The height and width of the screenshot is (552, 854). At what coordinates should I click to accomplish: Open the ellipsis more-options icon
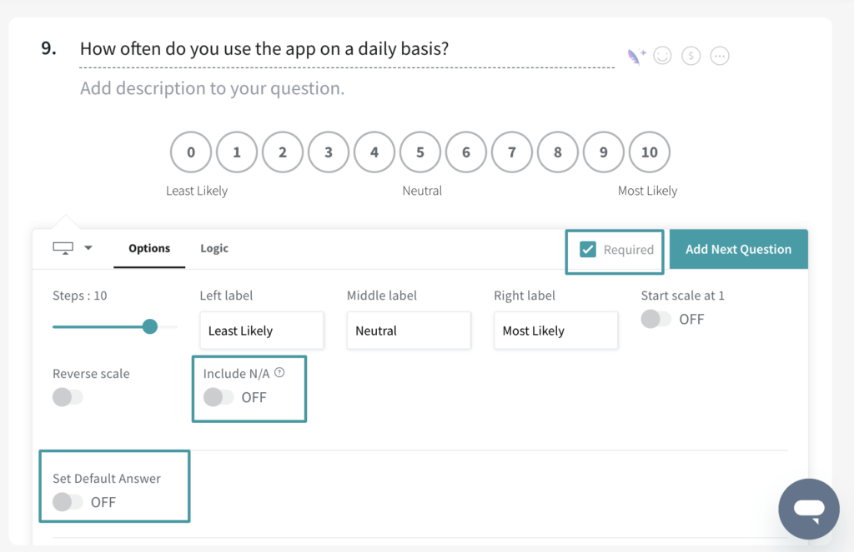point(719,54)
